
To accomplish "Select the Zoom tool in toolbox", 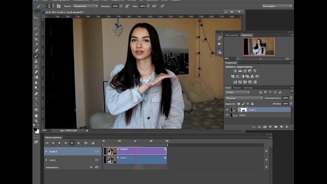I will click(36, 121).
